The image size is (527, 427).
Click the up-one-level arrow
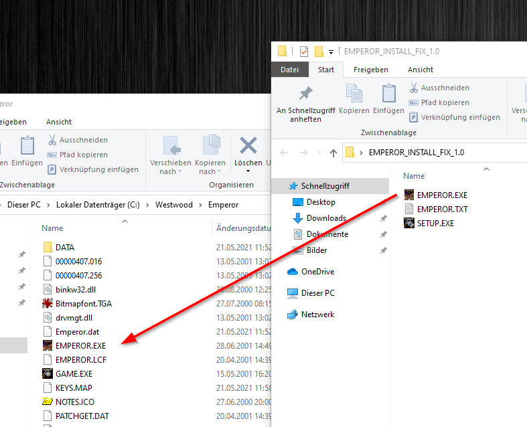(333, 153)
